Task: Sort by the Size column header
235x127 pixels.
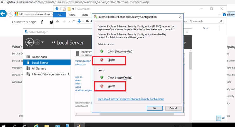Action: click(x=205, y=28)
